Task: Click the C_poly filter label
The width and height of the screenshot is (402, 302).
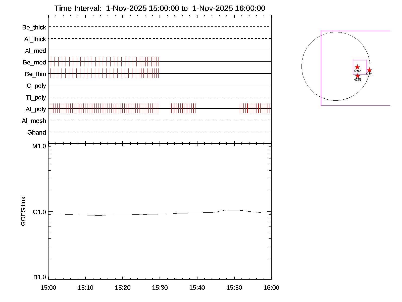Action: click(x=36, y=86)
